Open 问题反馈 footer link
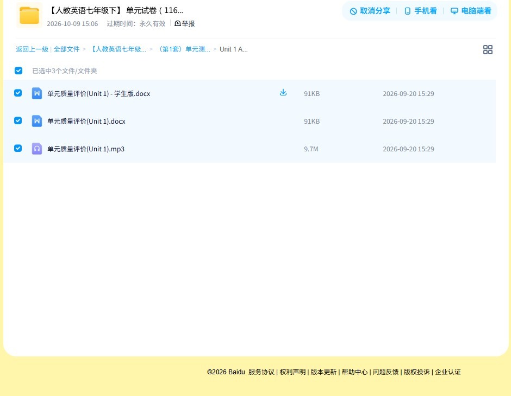Viewport: 511px width, 396px height. coord(385,372)
